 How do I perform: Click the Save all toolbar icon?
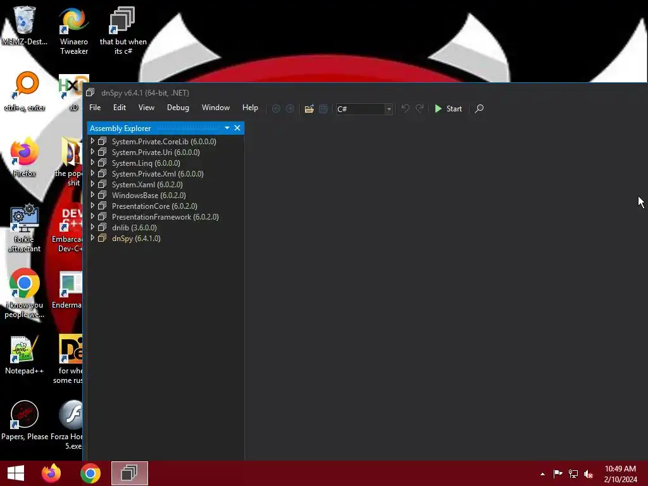coord(323,109)
